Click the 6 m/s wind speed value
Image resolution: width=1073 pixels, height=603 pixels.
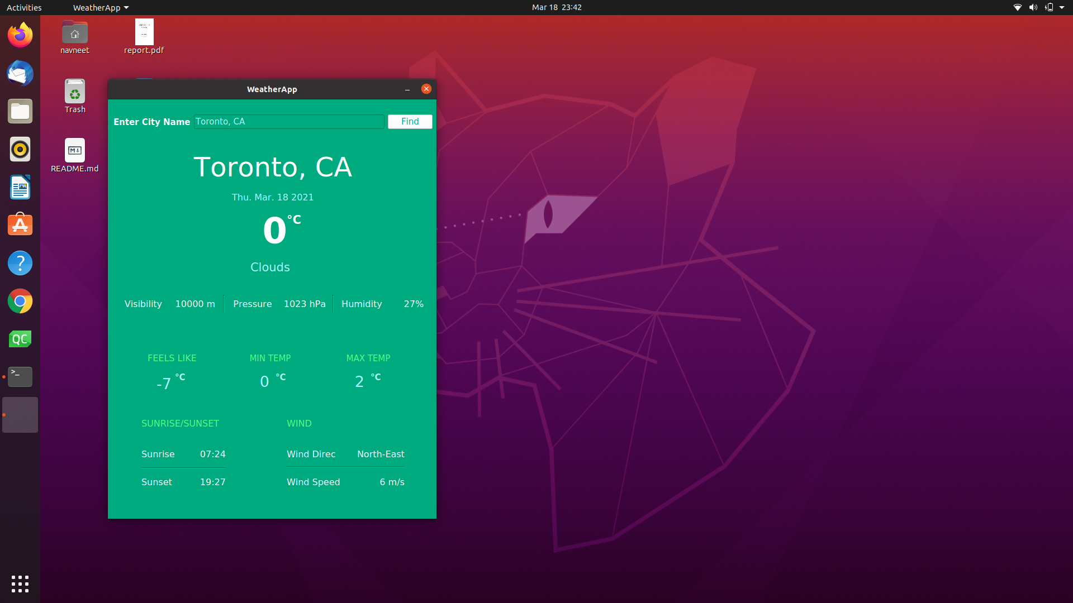coord(392,482)
